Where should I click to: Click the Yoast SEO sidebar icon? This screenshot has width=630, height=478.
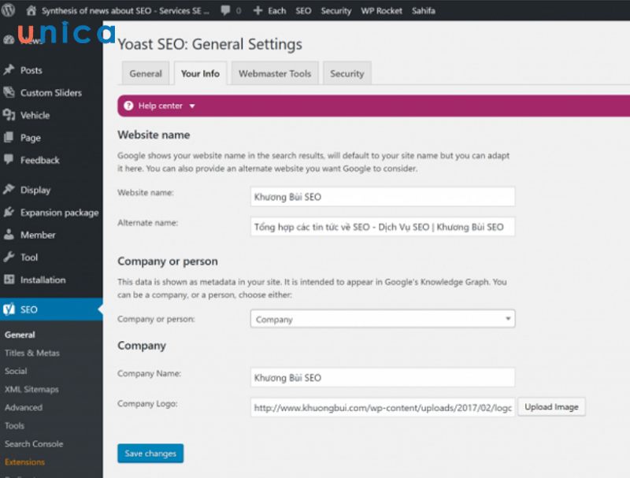point(9,309)
